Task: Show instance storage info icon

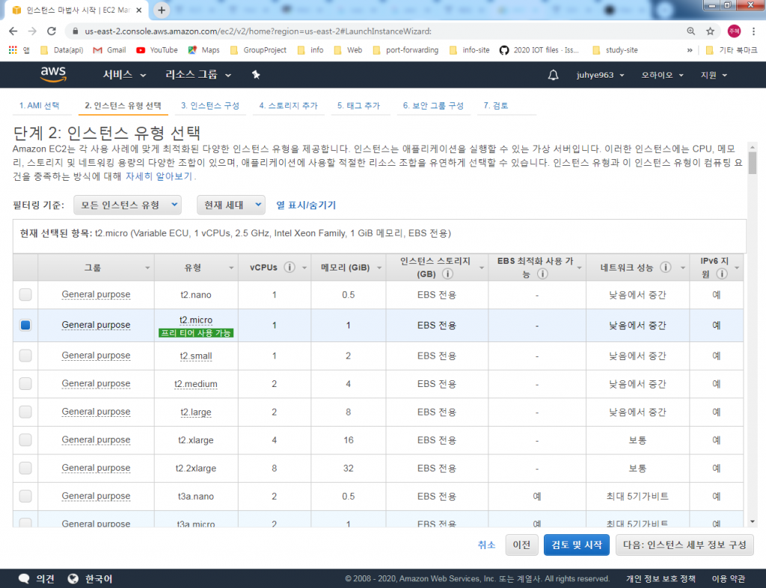Action: coord(447,273)
